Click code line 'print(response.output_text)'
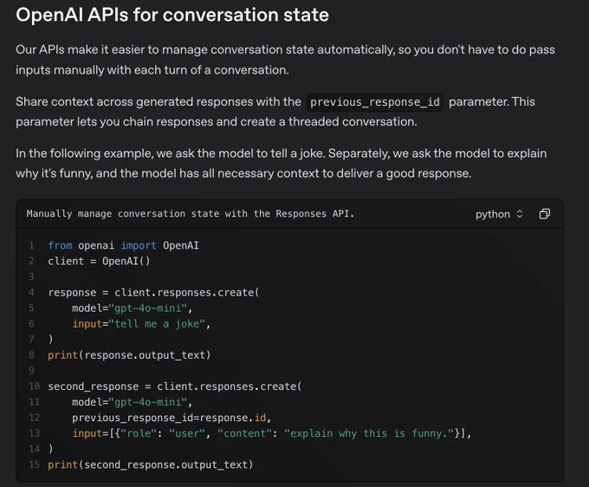This screenshot has height=487, width=589. (x=129, y=355)
